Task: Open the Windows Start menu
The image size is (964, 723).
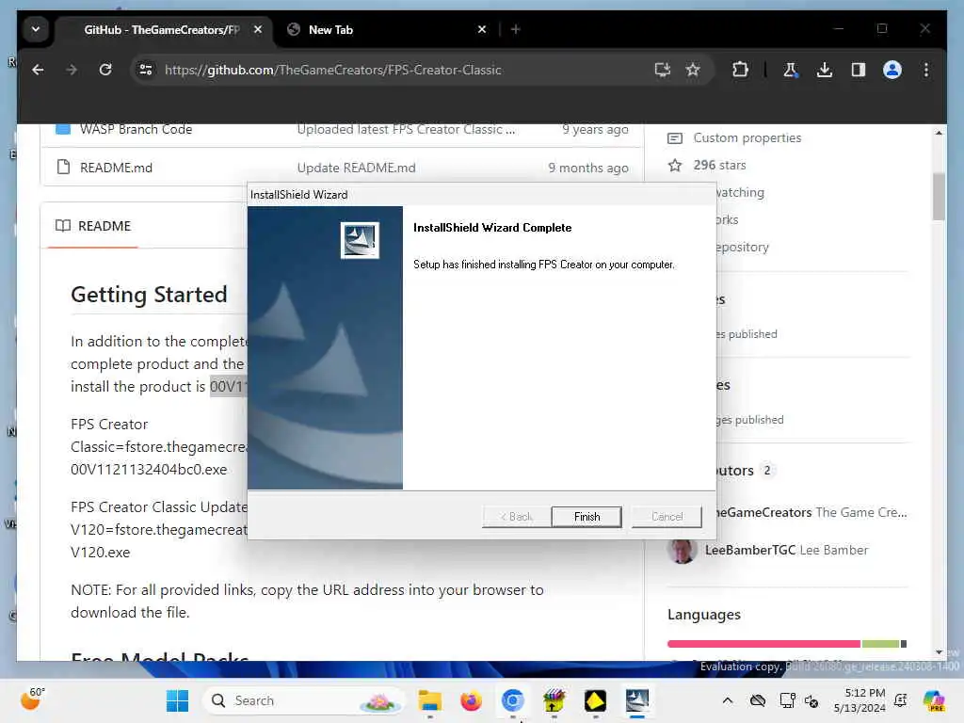Action: point(178,700)
